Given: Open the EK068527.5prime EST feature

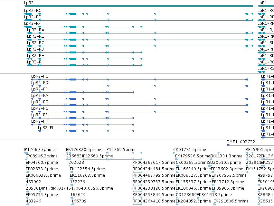Looking at the screenshot, I should coord(177,179).
